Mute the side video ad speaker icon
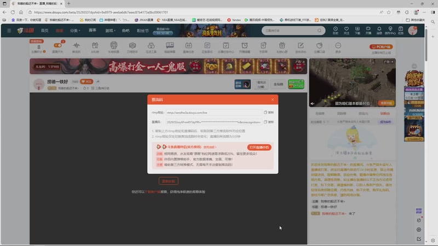The height and width of the screenshot is (246, 438). (313, 103)
